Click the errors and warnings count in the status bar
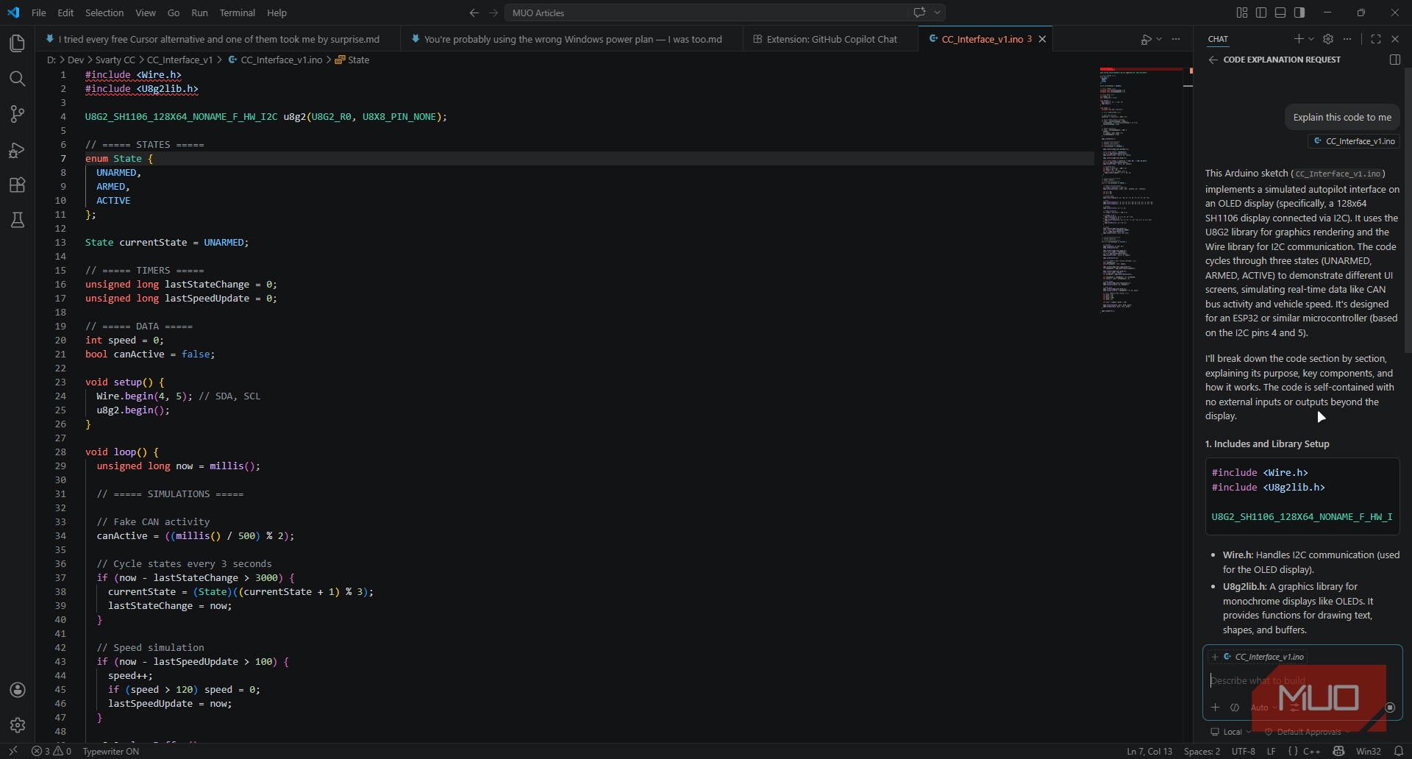The height and width of the screenshot is (759, 1412). click(51, 751)
